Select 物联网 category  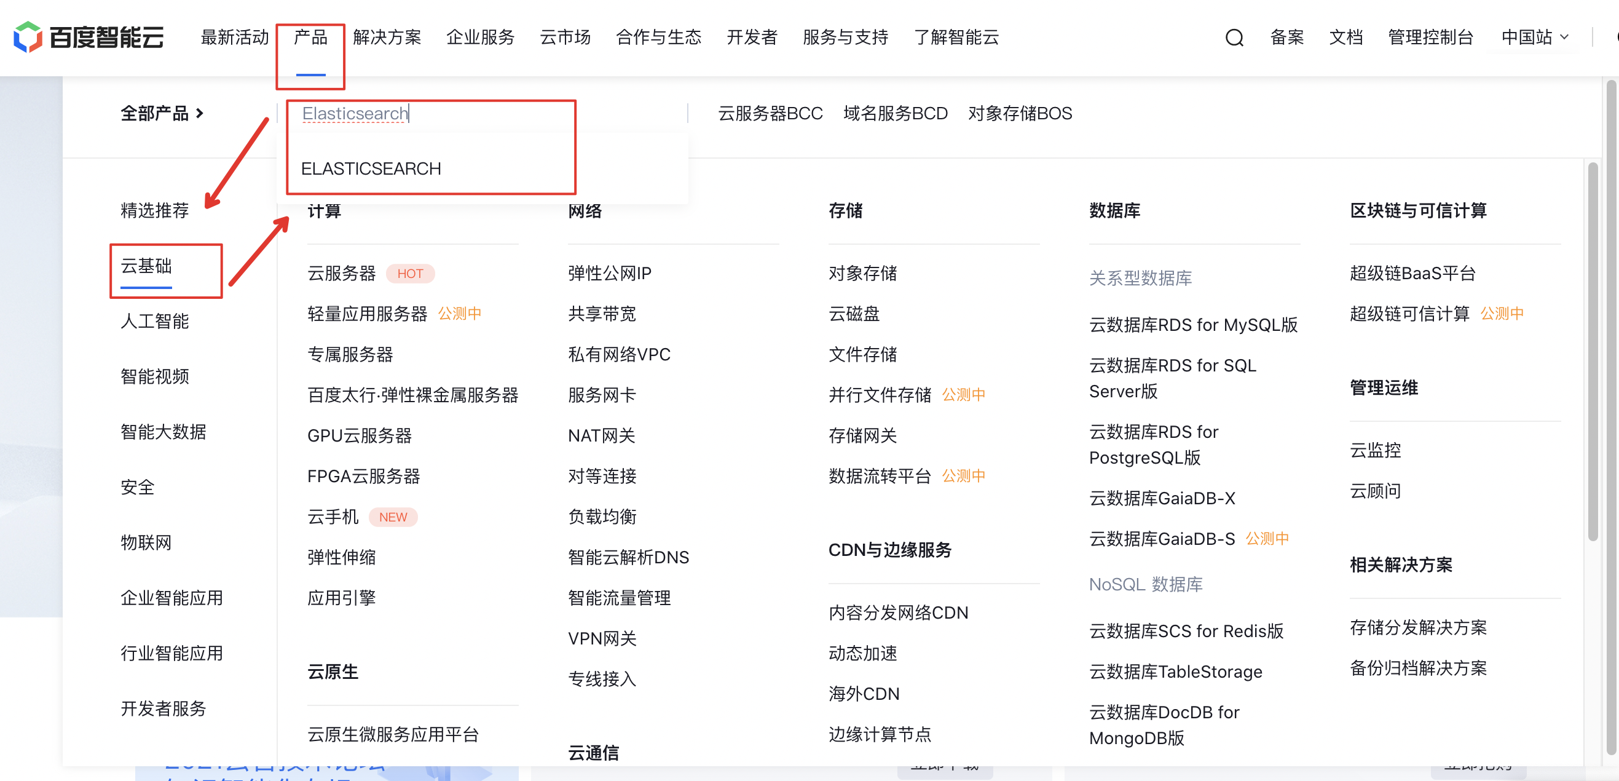pos(146,542)
